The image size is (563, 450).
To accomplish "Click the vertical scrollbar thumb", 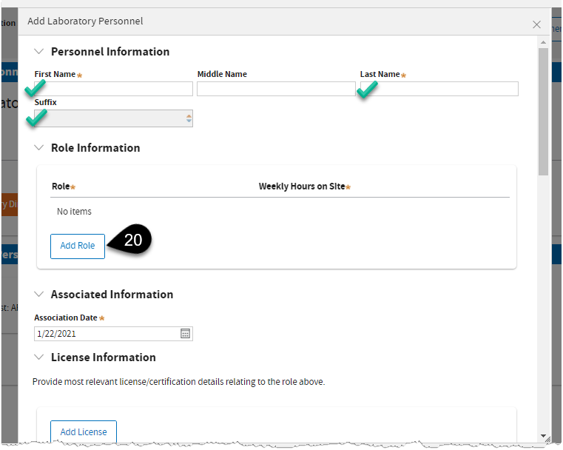I will (x=544, y=111).
